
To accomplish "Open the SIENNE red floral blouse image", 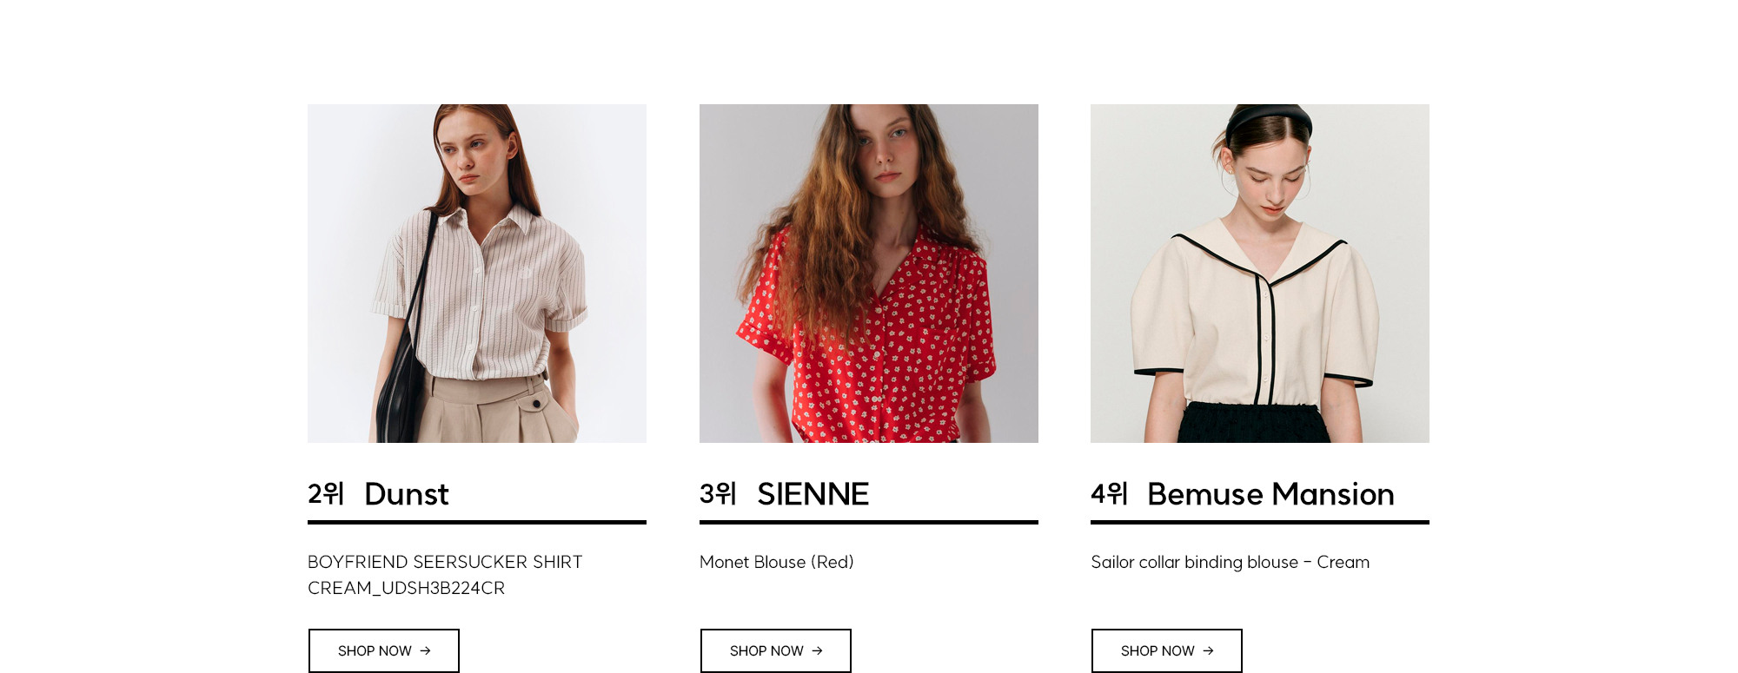I will [868, 274].
